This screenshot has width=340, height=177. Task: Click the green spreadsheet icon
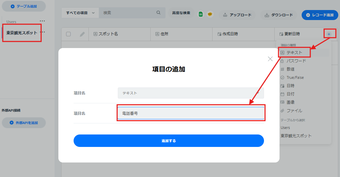[201, 15]
